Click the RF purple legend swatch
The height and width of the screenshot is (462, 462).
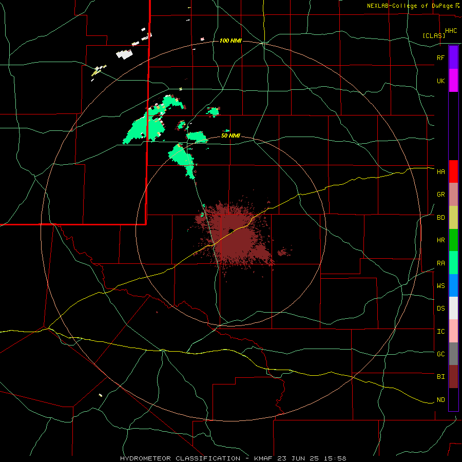point(453,57)
